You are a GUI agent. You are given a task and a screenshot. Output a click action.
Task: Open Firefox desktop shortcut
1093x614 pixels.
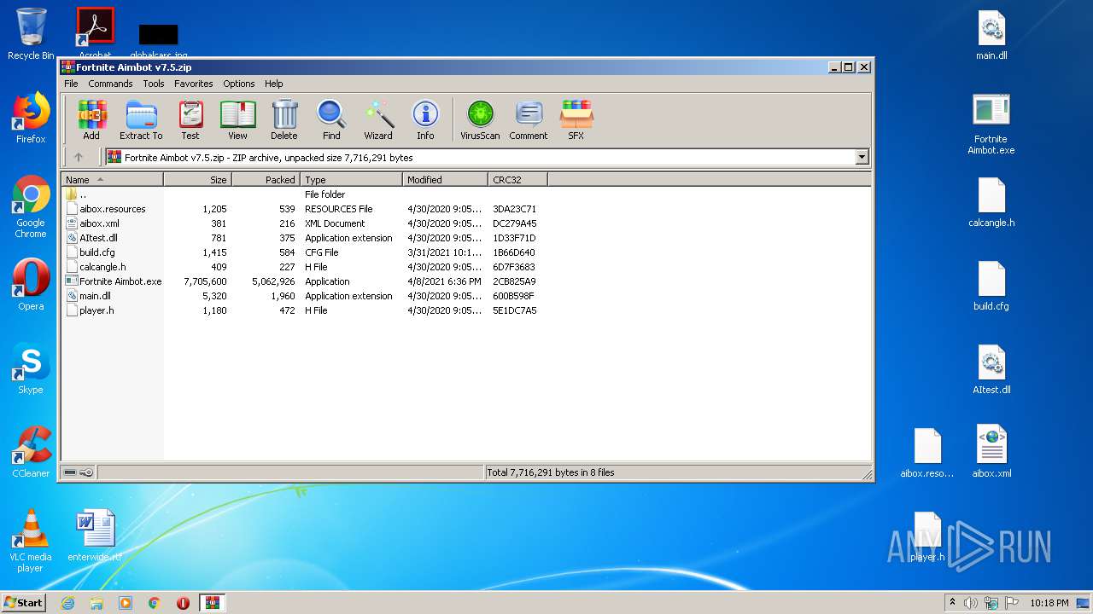click(x=31, y=118)
